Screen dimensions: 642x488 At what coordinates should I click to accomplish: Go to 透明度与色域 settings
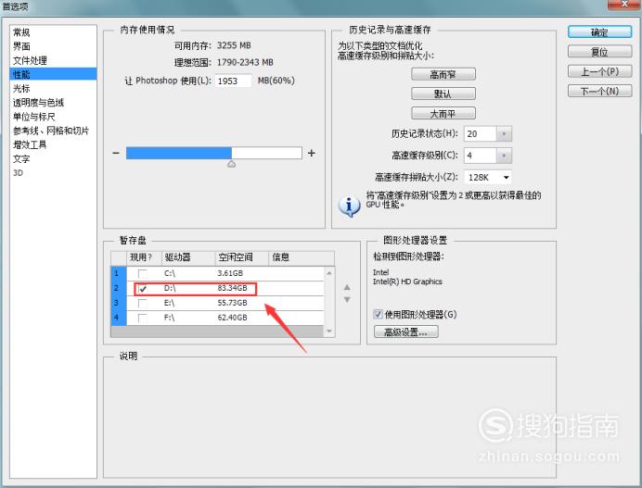coord(38,102)
